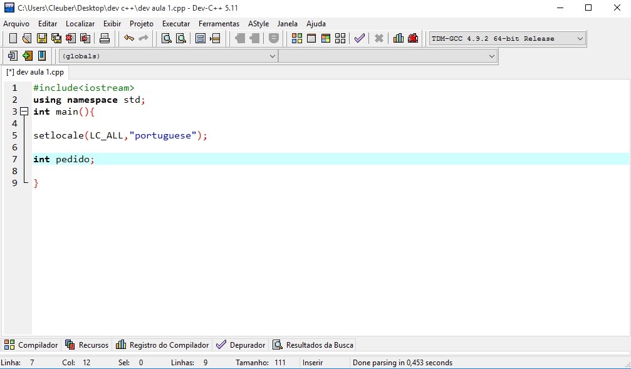Open the Executar menu

click(175, 23)
